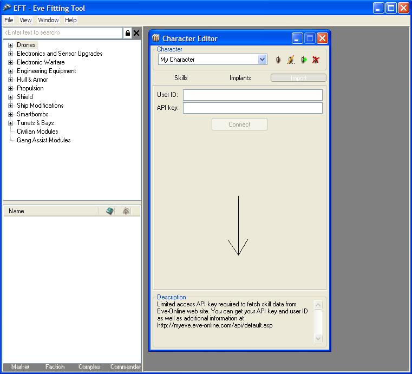Open the My Character dropdown
The height and width of the screenshot is (374, 412).
tap(262, 60)
